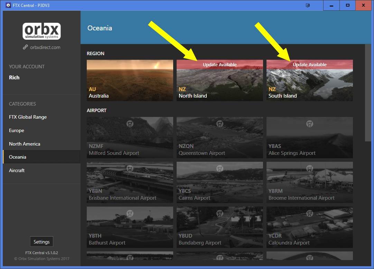Click the cart icon on Alice Springs Airport
The height and width of the screenshot is (269, 374).
pyautogui.click(x=310, y=124)
